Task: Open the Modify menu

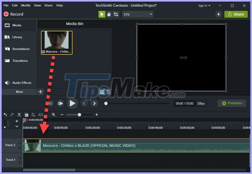Action: (x=26, y=5)
